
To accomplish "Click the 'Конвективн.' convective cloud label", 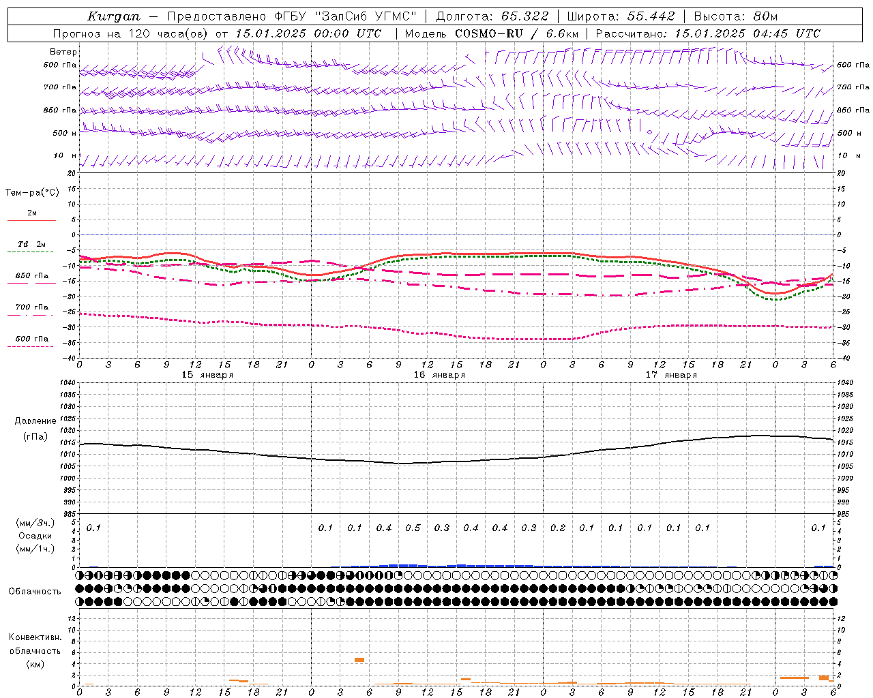I will (35, 637).
